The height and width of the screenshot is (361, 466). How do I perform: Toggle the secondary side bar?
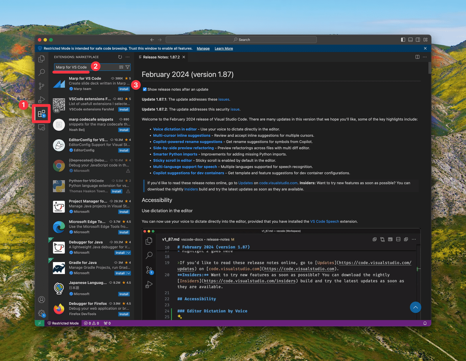(418, 40)
